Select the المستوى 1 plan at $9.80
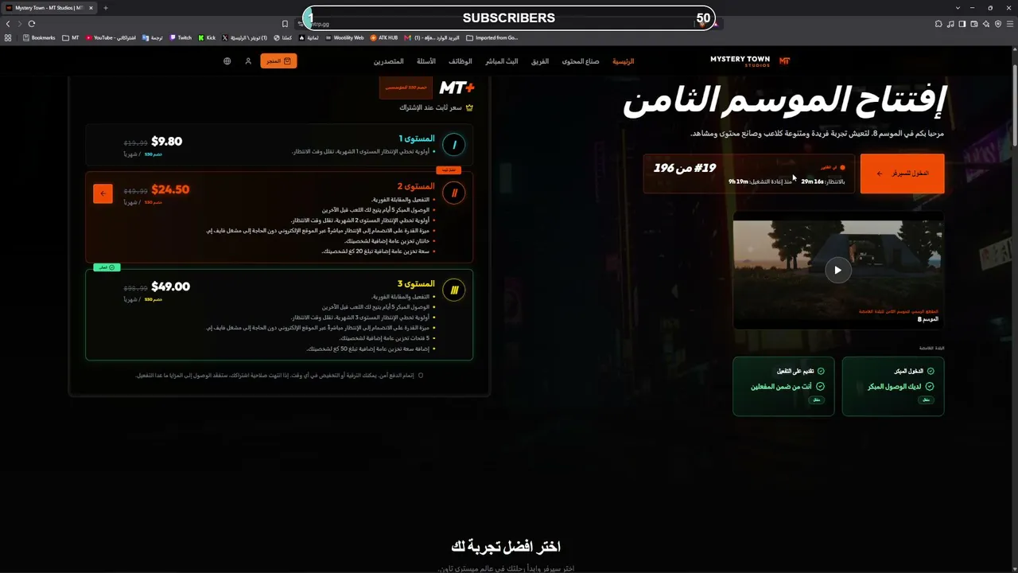 click(279, 145)
